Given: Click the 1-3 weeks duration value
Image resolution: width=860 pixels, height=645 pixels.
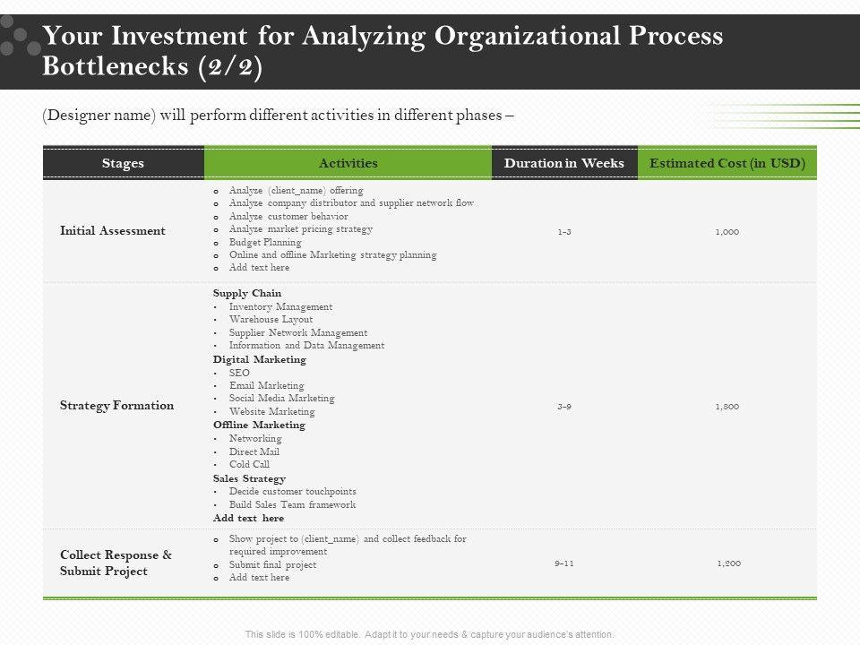Looking at the screenshot, I should pyautogui.click(x=564, y=232).
